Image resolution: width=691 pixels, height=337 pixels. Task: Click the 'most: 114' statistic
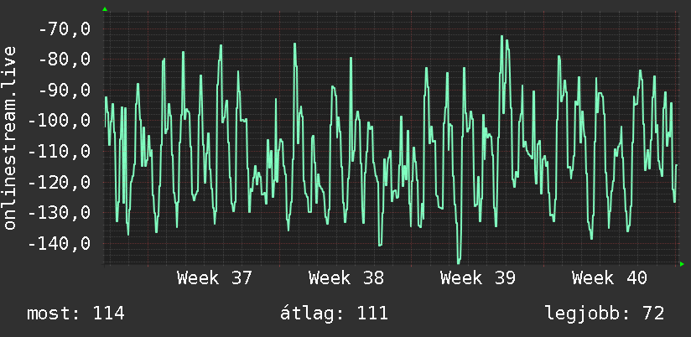click(x=75, y=314)
